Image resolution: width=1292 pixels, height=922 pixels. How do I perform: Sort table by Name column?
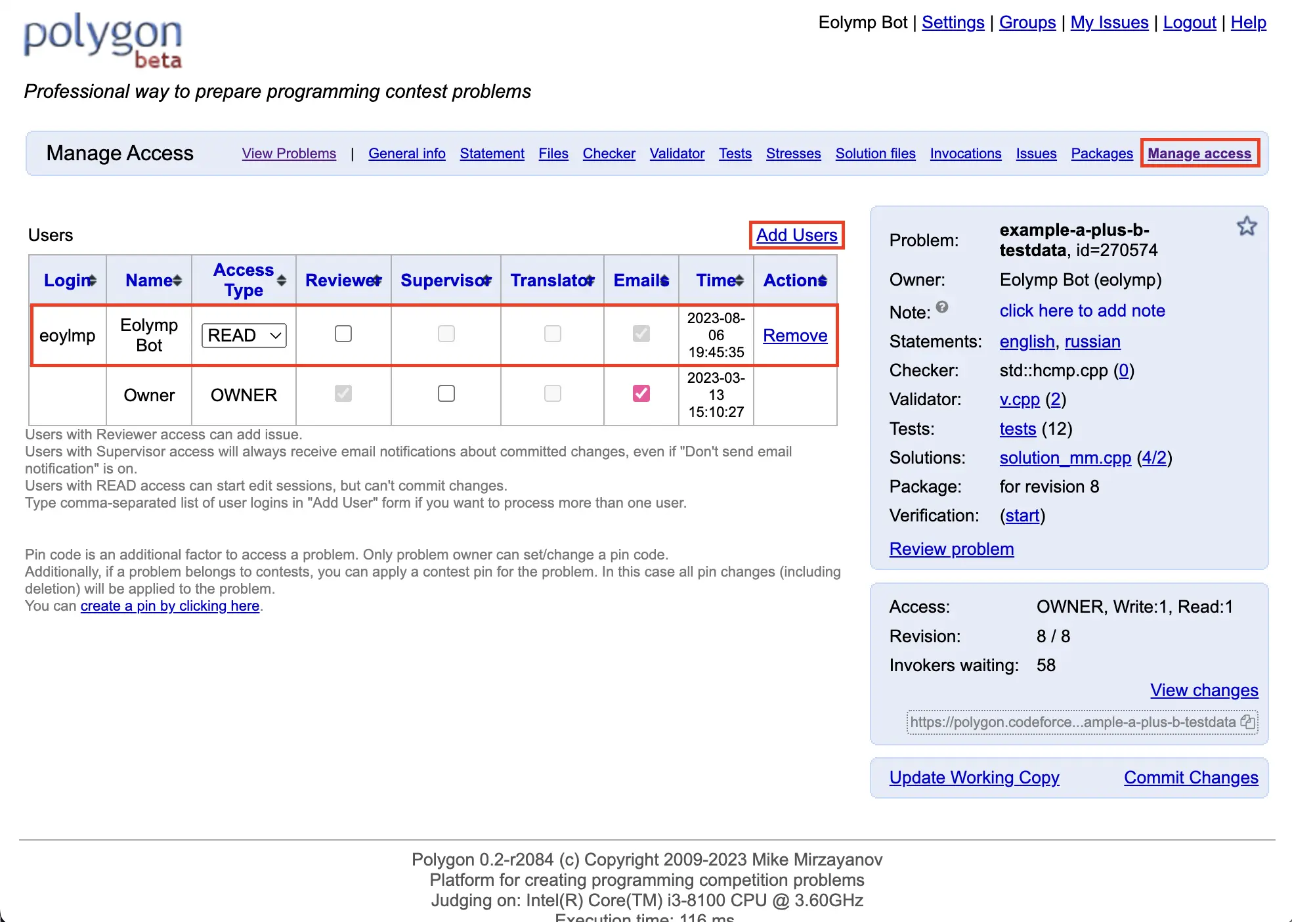click(x=177, y=280)
